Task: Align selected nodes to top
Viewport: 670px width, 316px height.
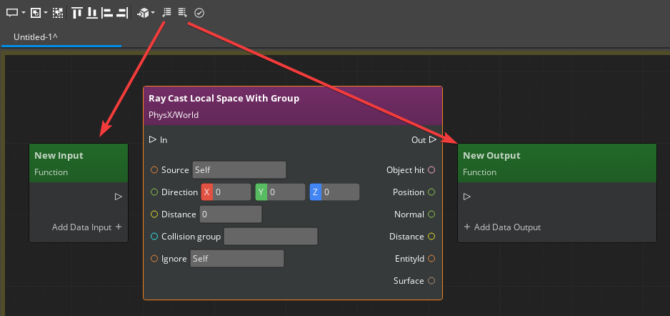Action: [x=77, y=13]
